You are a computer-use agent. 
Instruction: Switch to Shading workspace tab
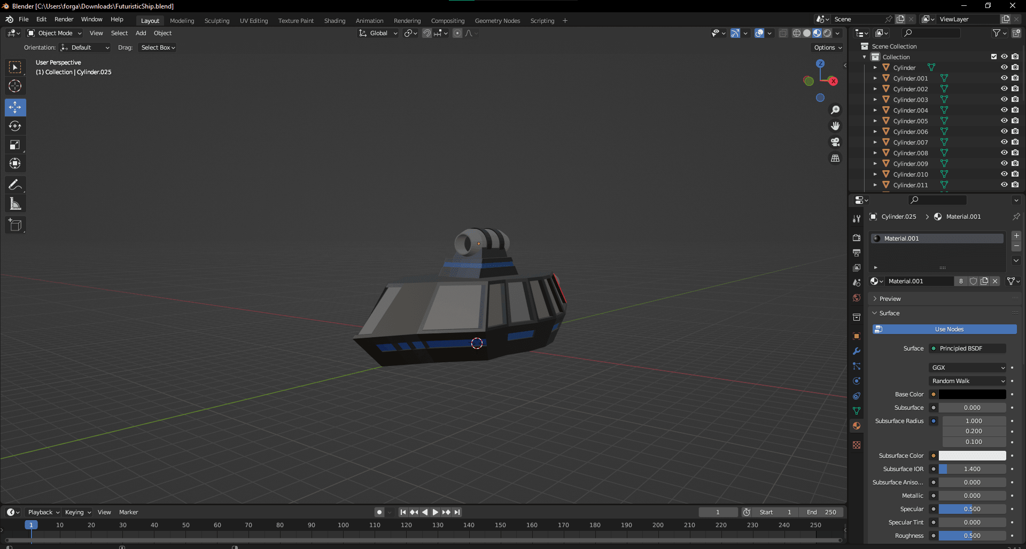click(x=335, y=21)
